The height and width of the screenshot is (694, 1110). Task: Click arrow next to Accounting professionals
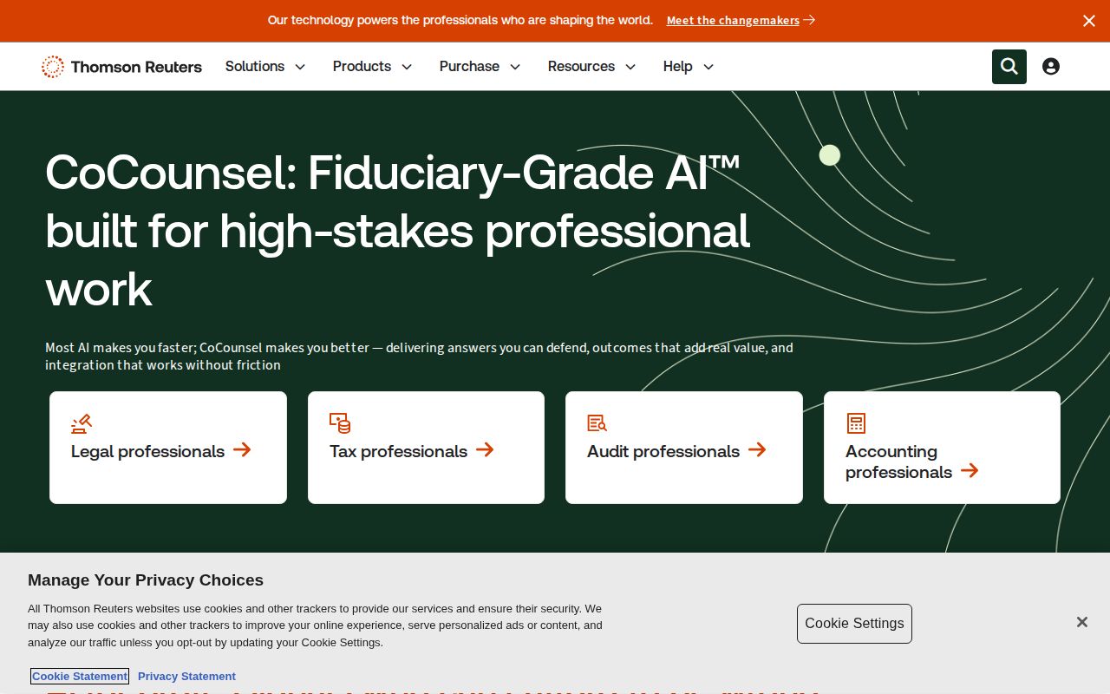pos(970,470)
